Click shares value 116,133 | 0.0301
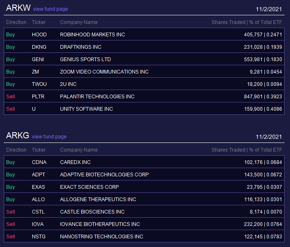 263,199
